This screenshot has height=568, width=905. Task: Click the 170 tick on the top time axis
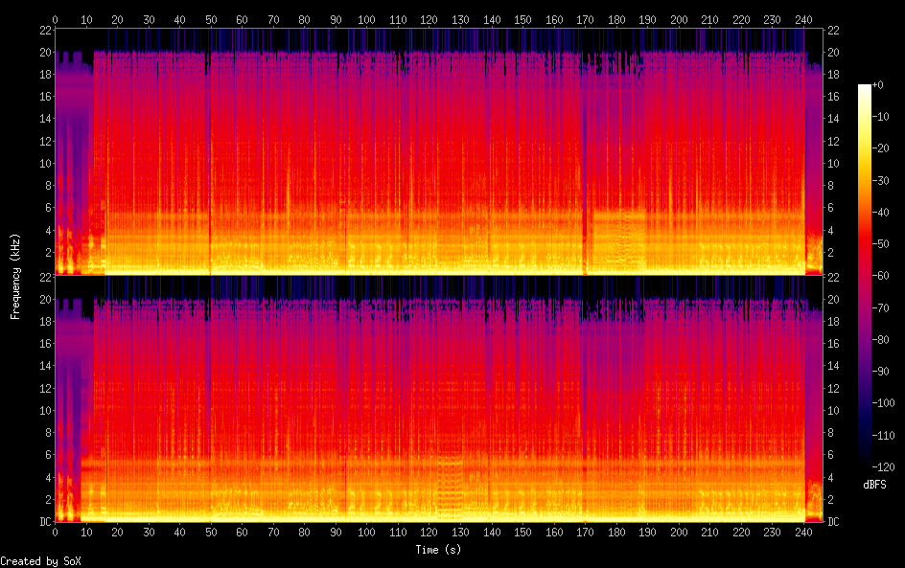click(585, 19)
